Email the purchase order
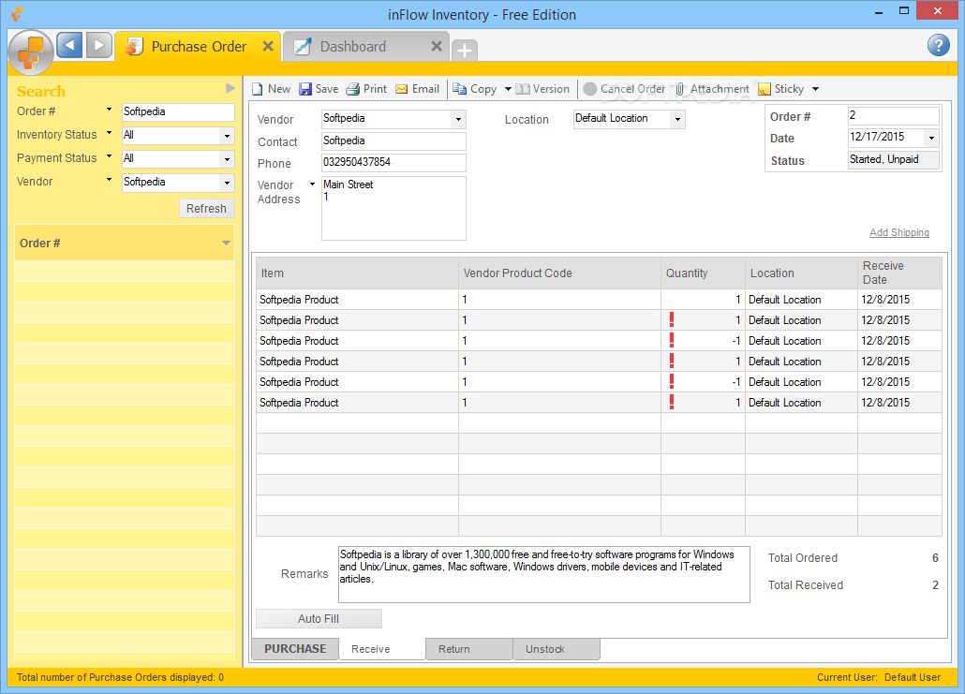 tap(417, 89)
